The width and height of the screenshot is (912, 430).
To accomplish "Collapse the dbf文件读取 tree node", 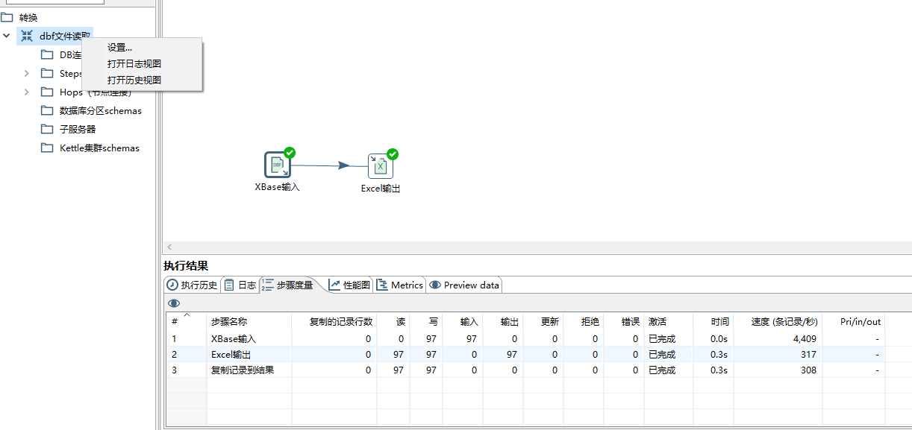I will [x=7, y=36].
